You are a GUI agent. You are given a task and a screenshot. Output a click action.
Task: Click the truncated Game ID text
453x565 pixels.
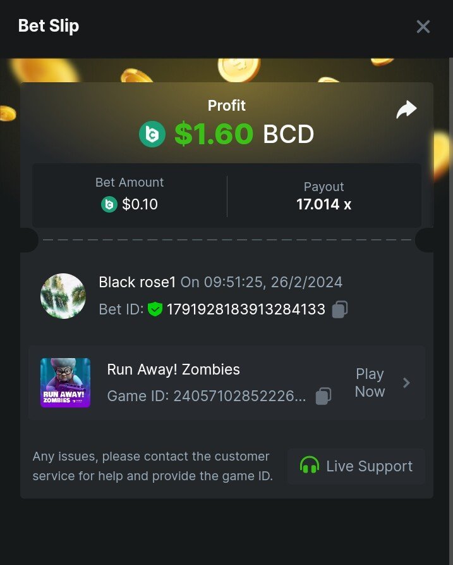(x=207, y=396)
